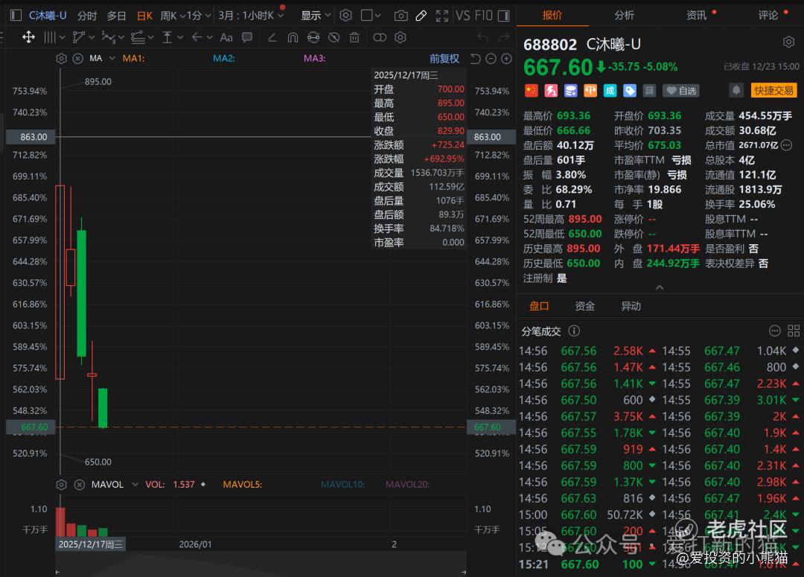Image resolution: width=804 pixels, height=577 pixels.
Task: Open chart layout square dropdown
Action: click(x=371, y=16)
